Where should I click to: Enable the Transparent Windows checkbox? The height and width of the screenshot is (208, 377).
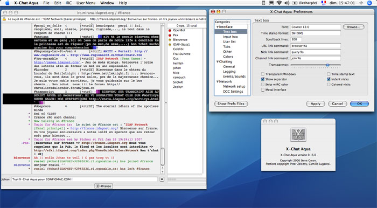[263, 74]
